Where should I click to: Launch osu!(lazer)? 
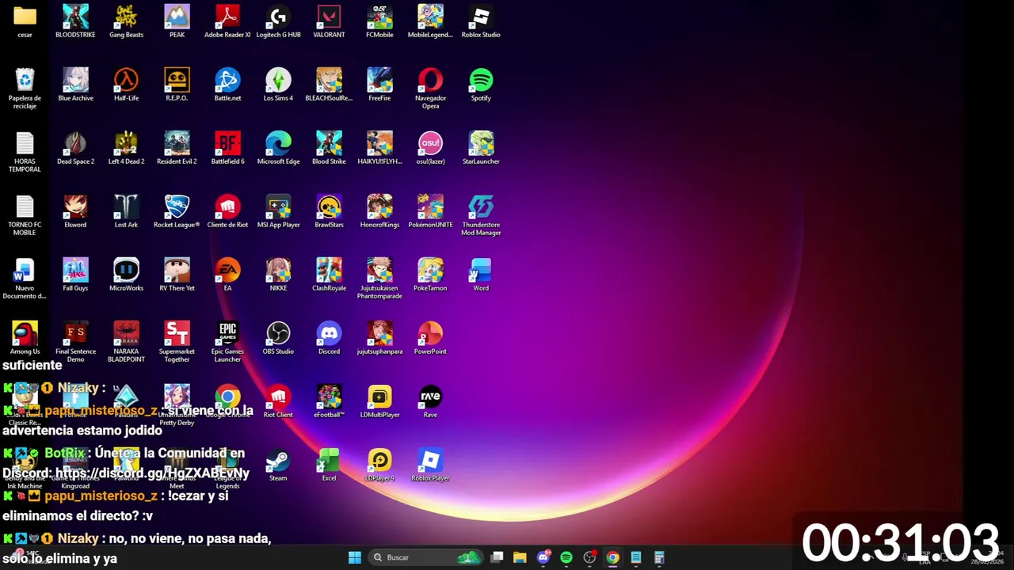tap(430, 148)
